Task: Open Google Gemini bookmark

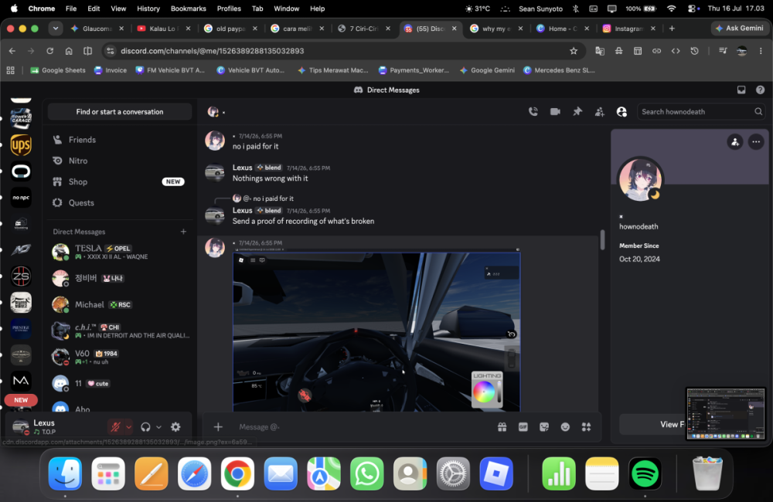Action: 487,70
